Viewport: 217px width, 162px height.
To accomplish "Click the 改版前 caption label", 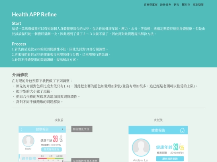I will point(59,120).
